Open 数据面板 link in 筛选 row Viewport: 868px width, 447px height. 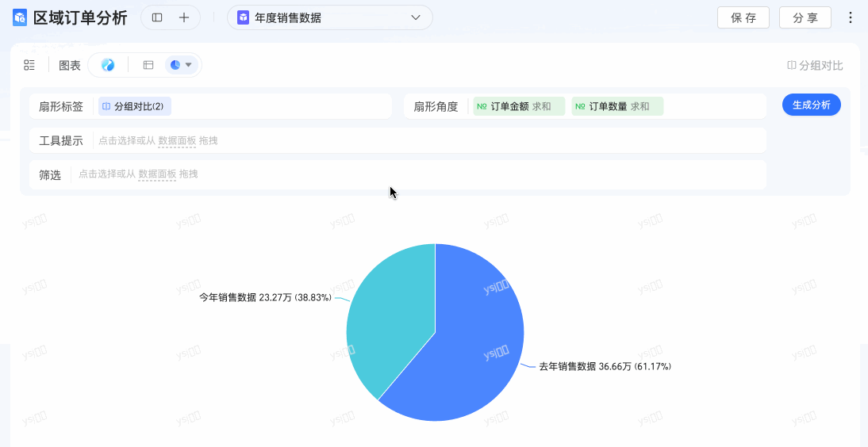pos(157,174)
